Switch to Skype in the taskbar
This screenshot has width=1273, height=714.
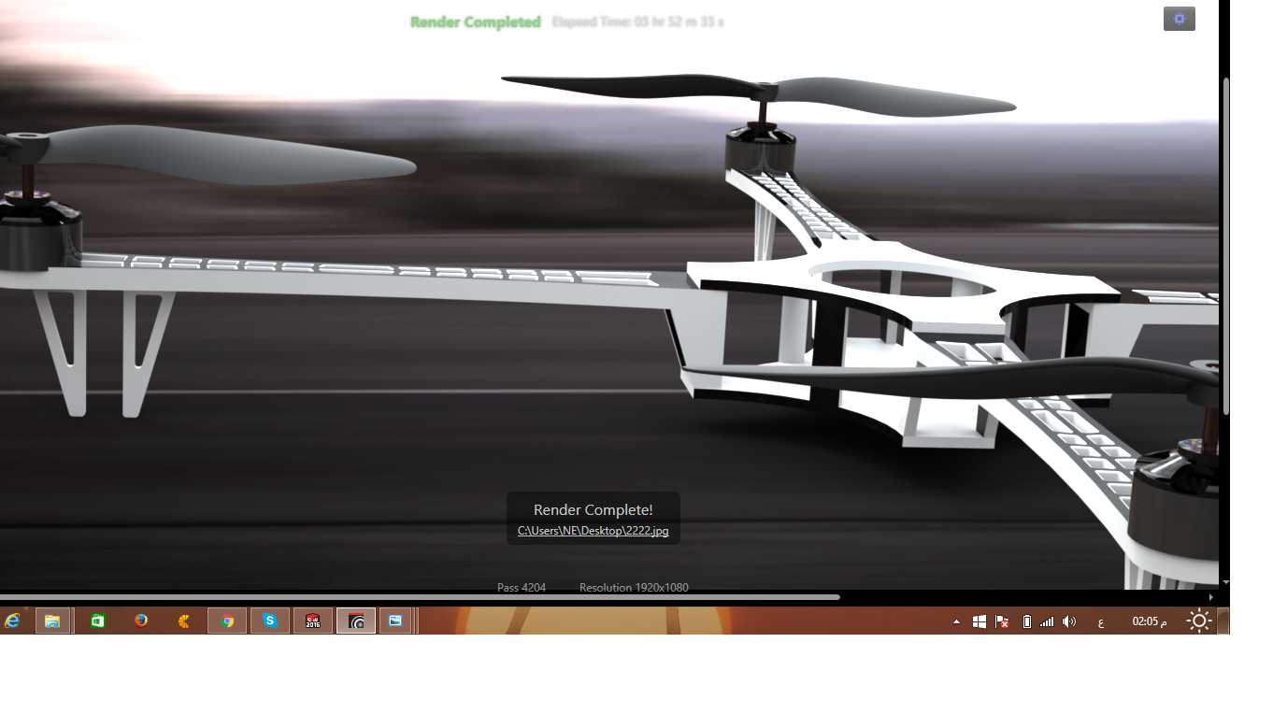[270, 621]
